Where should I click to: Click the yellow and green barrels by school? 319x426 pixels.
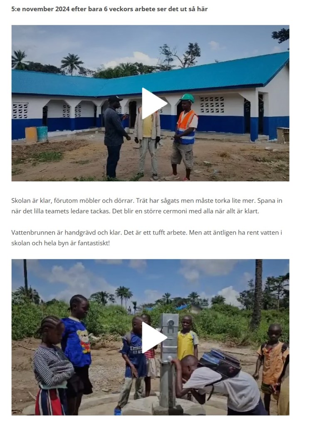[37, 134]
